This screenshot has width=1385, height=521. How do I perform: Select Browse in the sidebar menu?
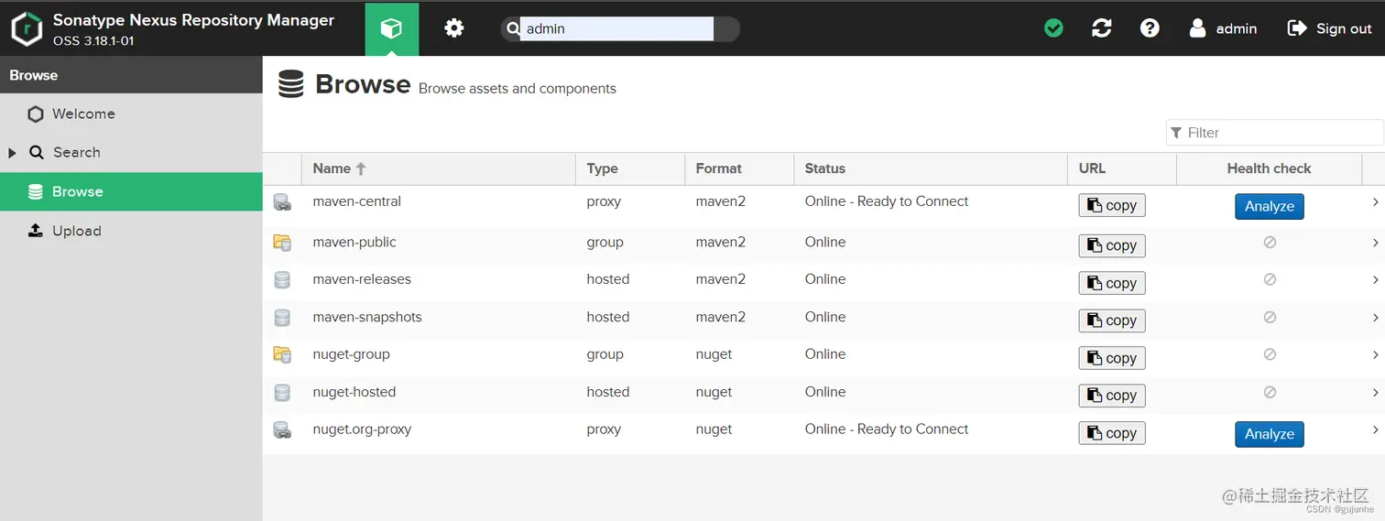[x=77, y=191]
